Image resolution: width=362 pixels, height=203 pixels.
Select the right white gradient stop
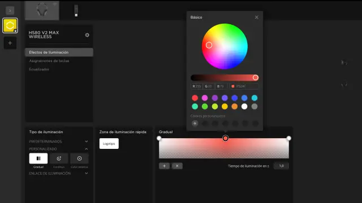[289, 138]
